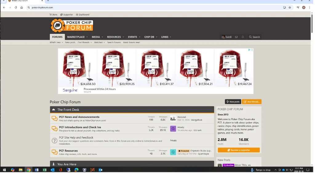Click the browser home icon
This screenshot has width=315, height=173.
22,7
